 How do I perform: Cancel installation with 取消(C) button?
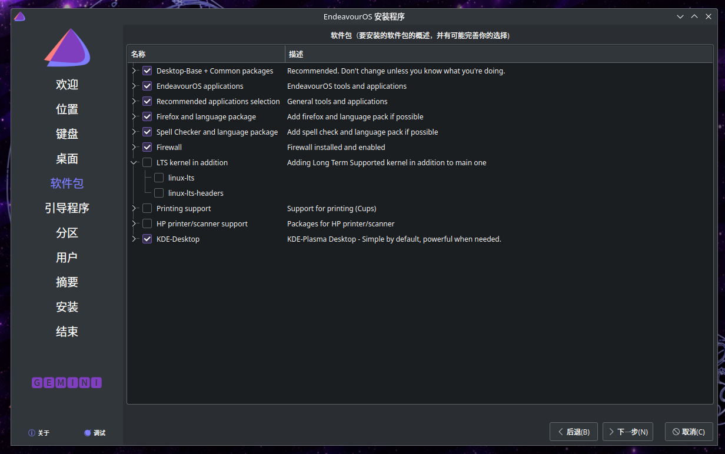coord(689,432)
